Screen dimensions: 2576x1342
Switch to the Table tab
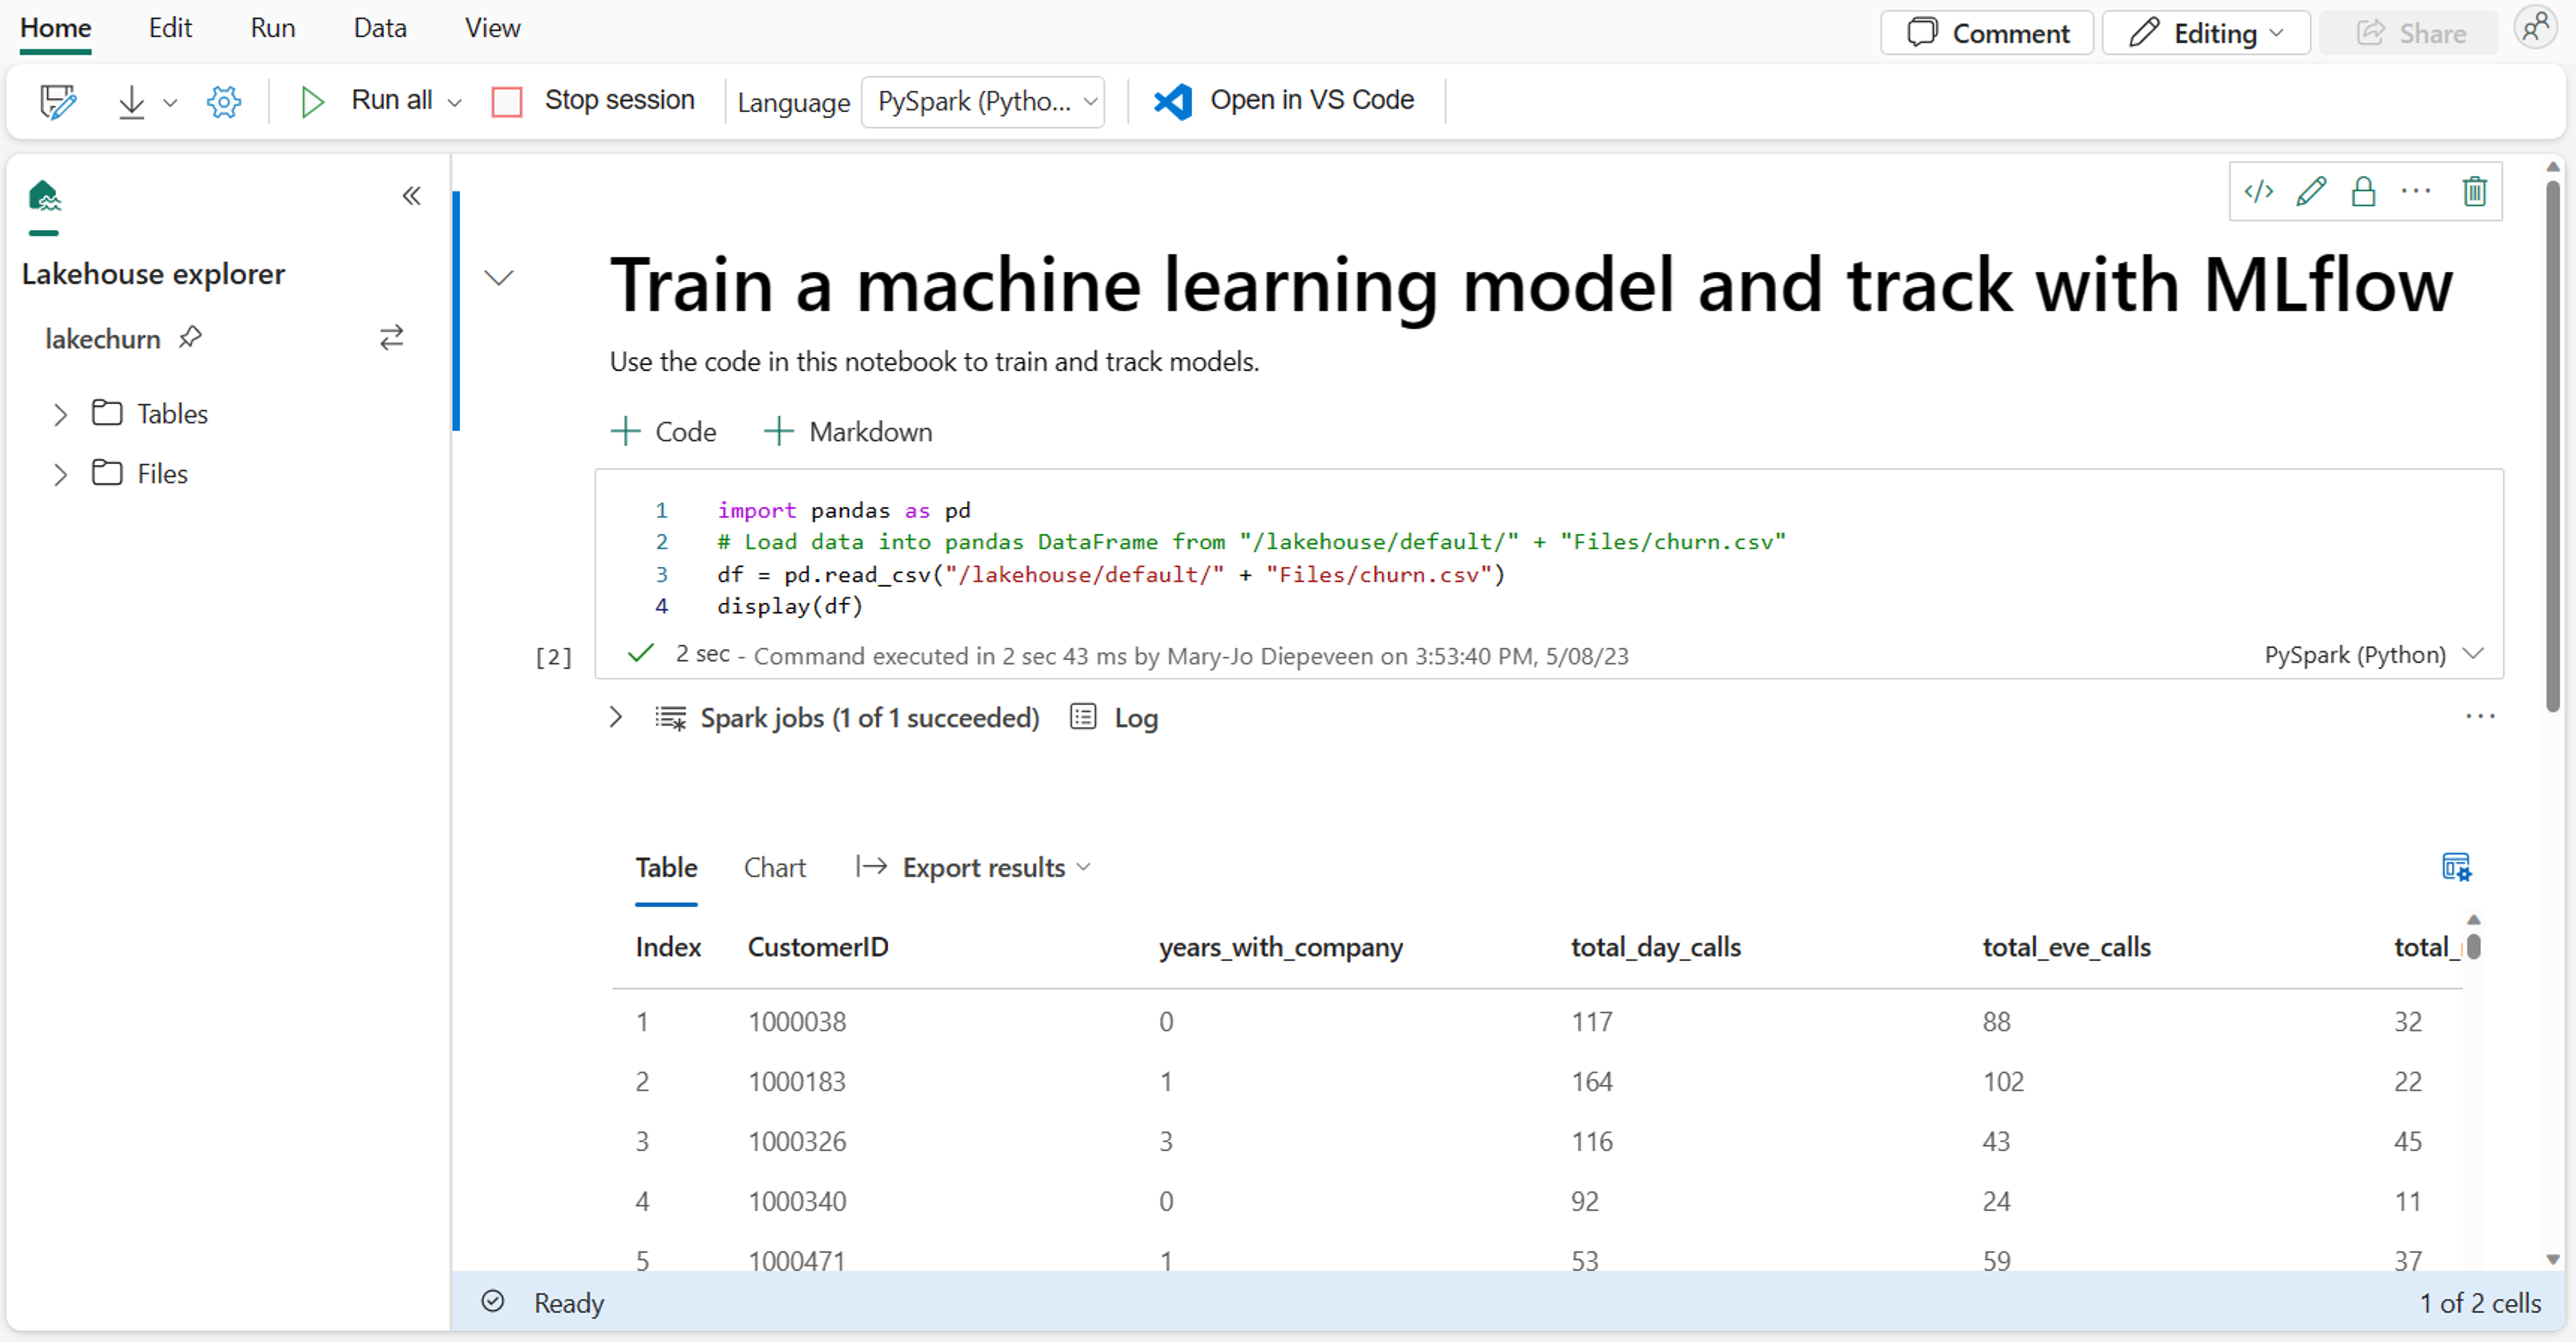[x=666, y=867]
